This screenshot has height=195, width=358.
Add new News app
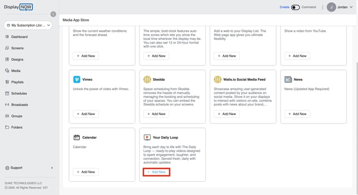point(297,114)
